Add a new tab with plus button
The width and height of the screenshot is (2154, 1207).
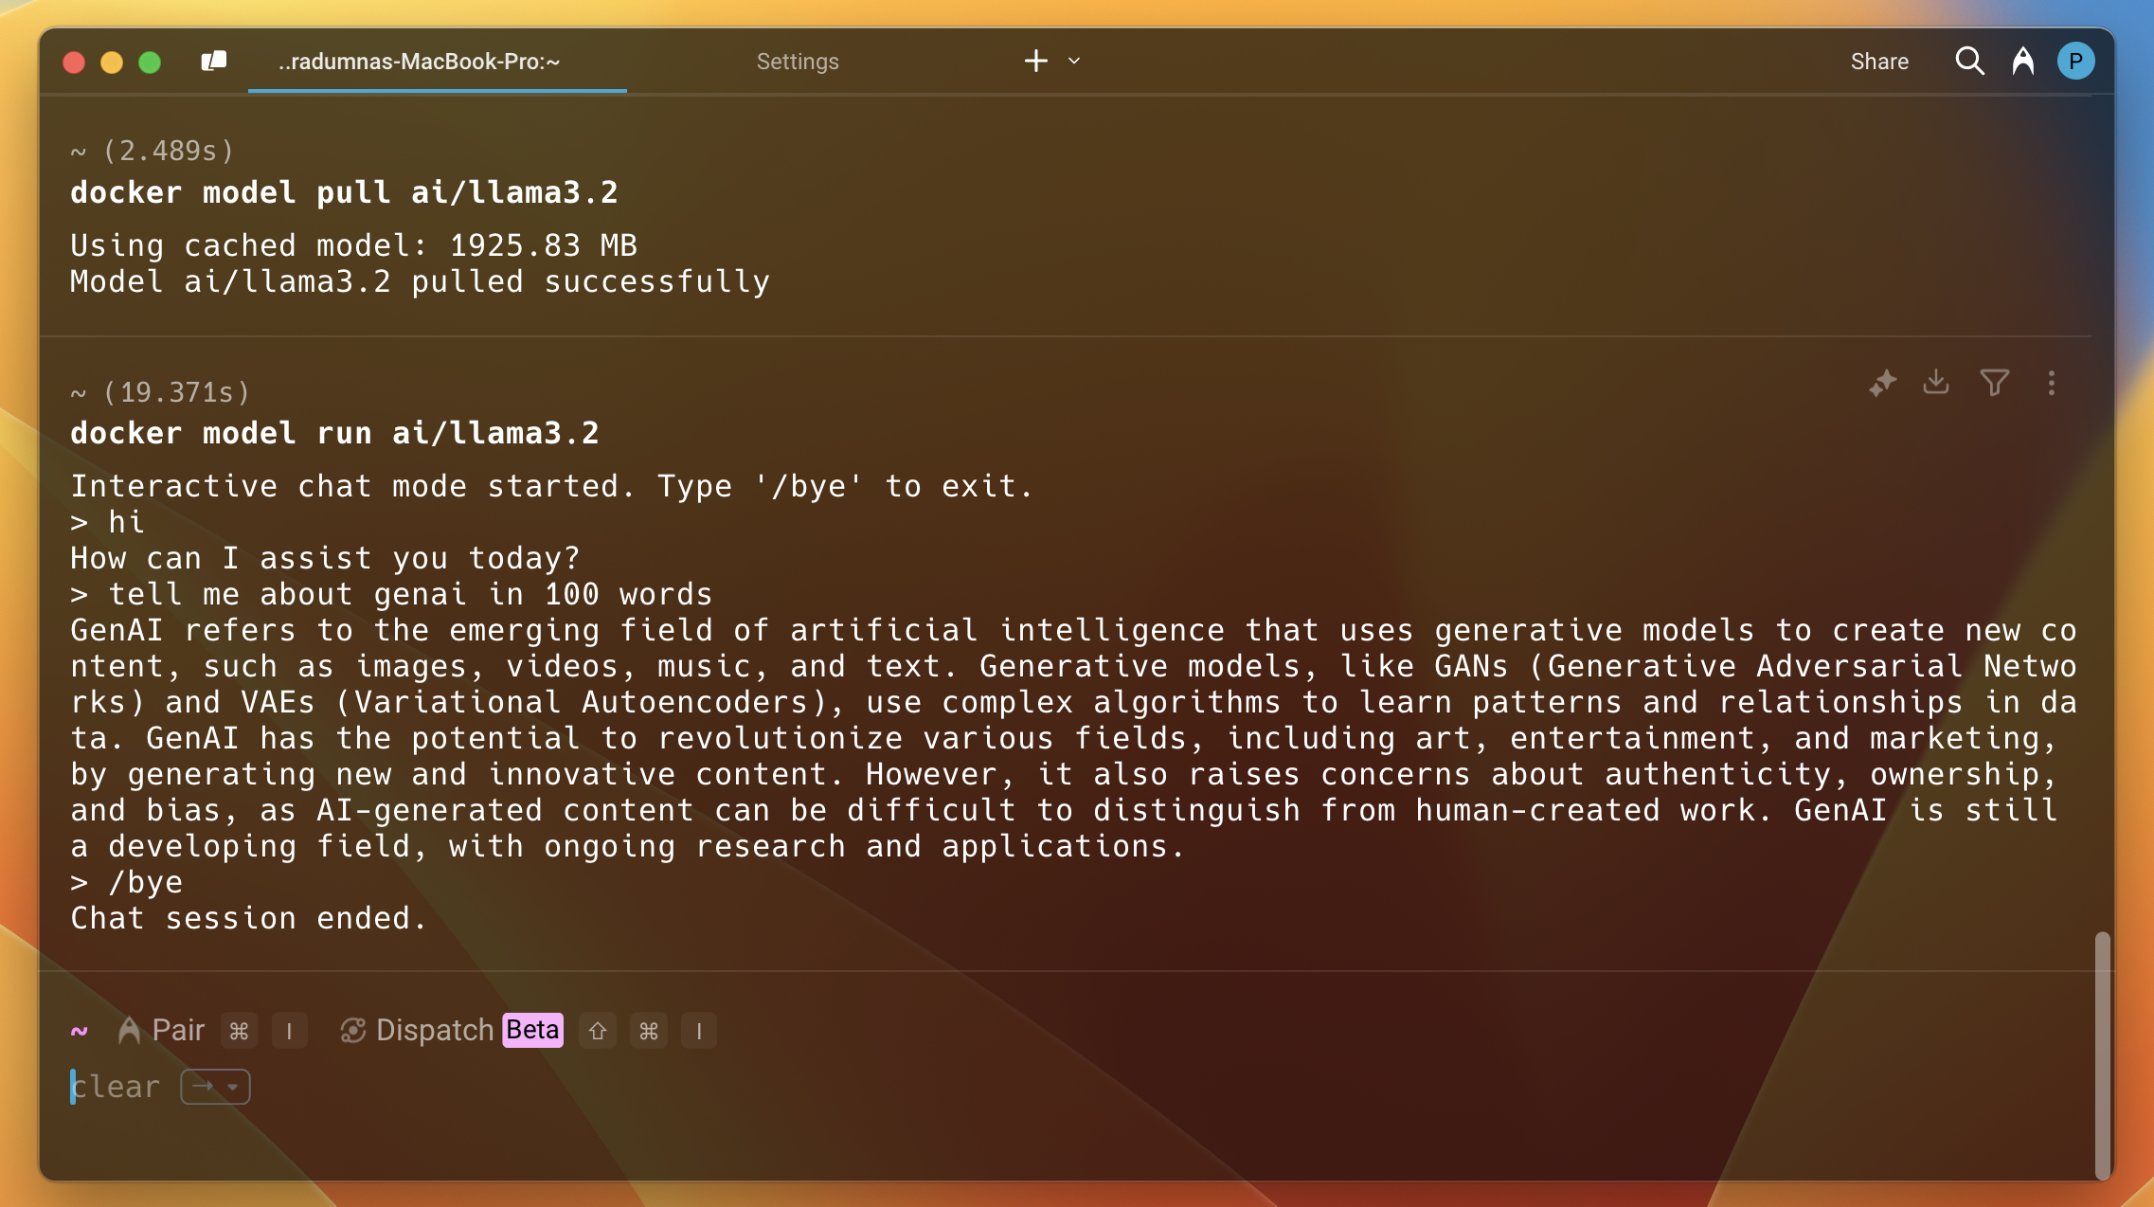tap(1036, 62)
